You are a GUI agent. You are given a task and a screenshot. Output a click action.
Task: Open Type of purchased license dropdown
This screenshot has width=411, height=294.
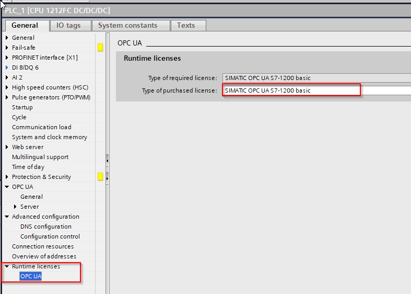(x=316, y=91)
